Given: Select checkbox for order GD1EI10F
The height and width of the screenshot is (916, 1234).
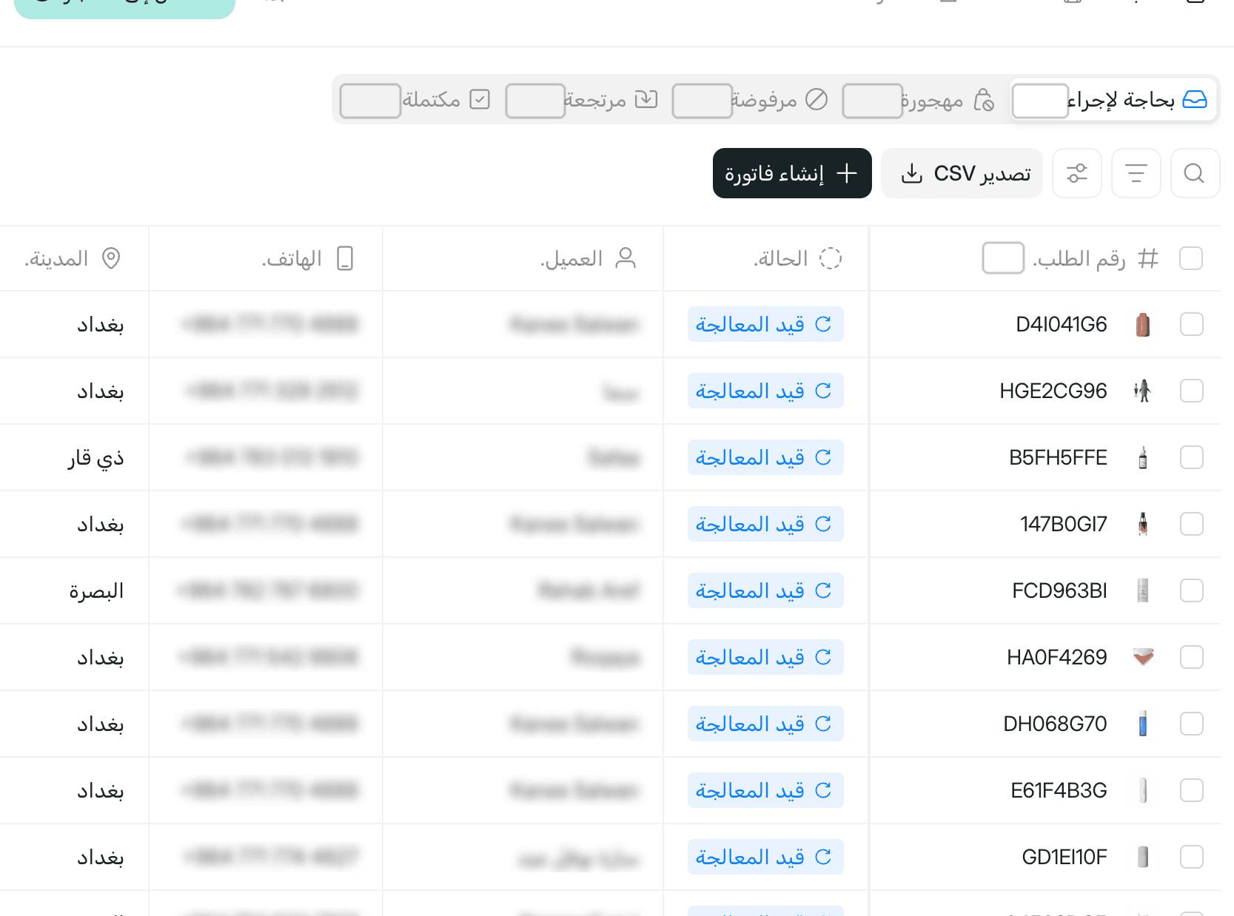Looking at the screenshot, I should pos(1191,857).
